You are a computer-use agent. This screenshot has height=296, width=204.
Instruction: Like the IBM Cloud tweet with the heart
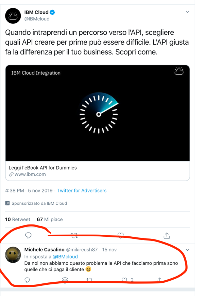(121, 235)
